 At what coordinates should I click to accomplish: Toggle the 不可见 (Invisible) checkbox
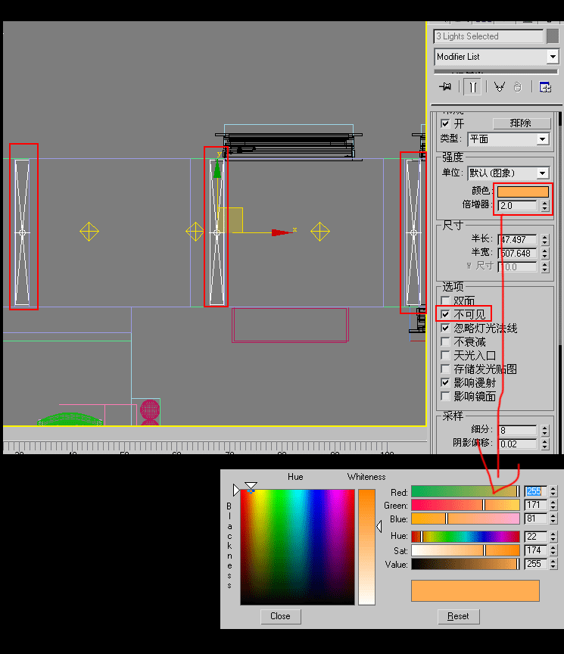[445, 314]
